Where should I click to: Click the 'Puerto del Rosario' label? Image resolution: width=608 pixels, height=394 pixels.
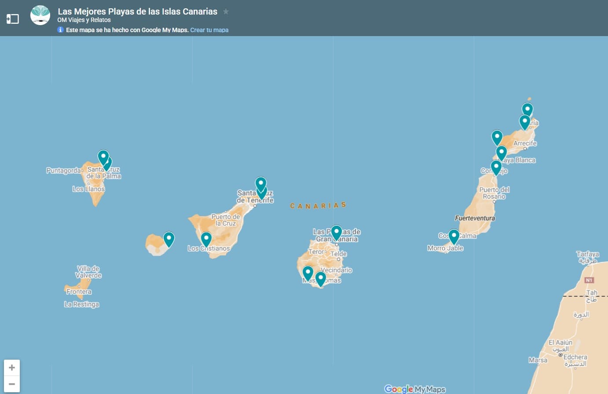[494, 193]
